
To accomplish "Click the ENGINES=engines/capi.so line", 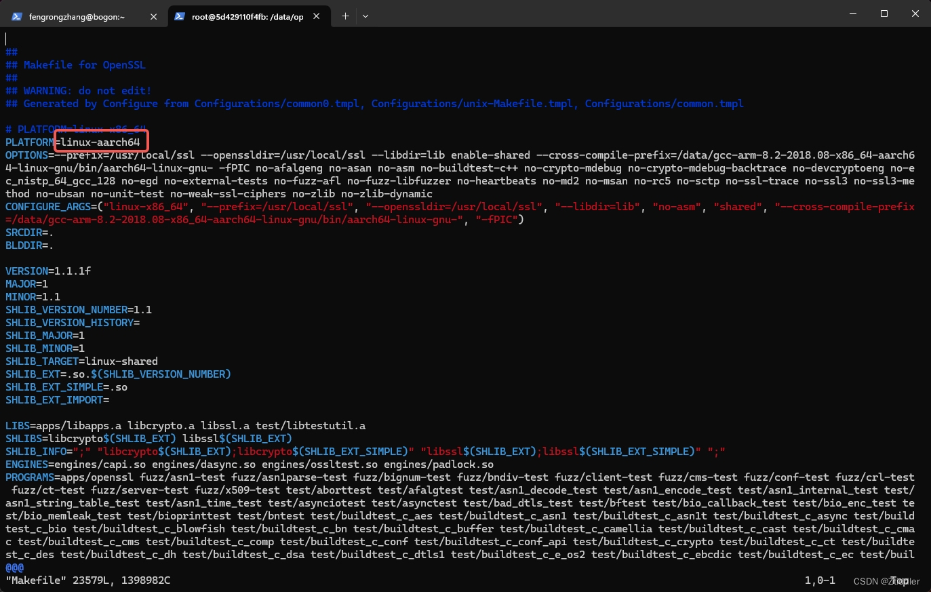I will coord(250,465).
